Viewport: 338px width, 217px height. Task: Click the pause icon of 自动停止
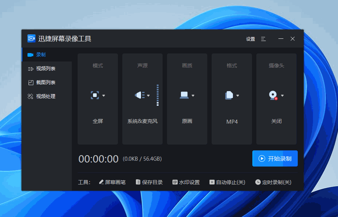(x=212, y=182)
